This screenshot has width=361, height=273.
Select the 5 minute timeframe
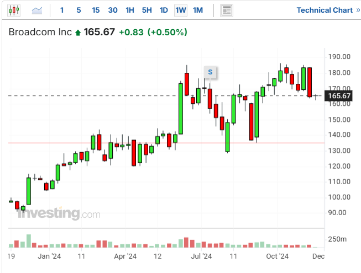79,10
